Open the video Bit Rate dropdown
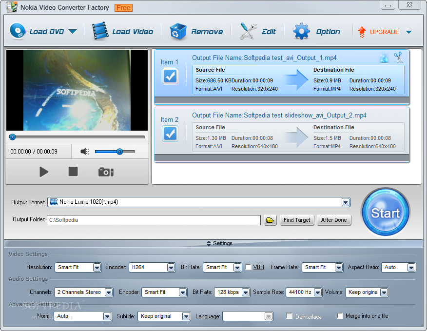 237,268
